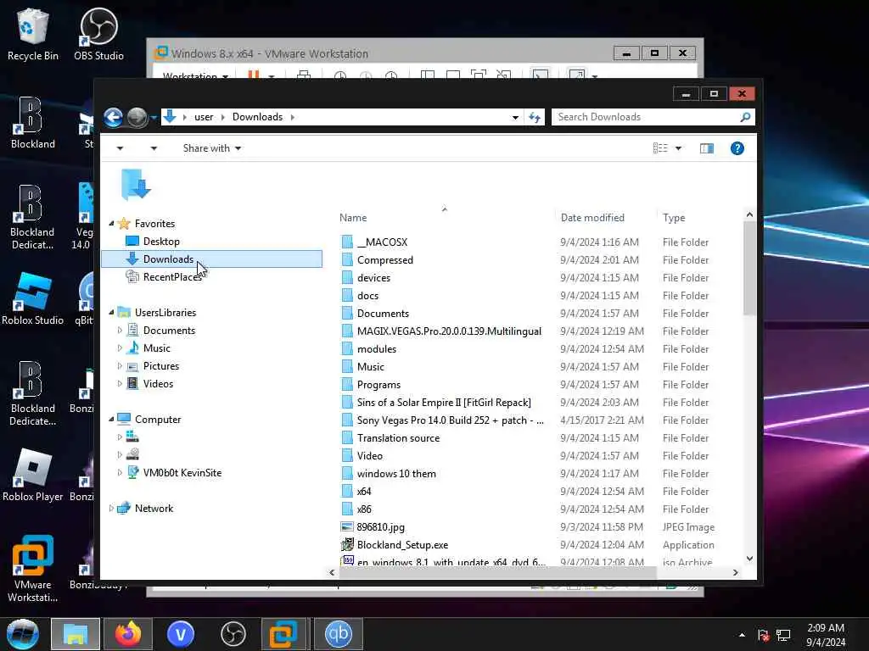
Task: Open the OBS Studio desktop shortcut
Action: coord(98,34)
